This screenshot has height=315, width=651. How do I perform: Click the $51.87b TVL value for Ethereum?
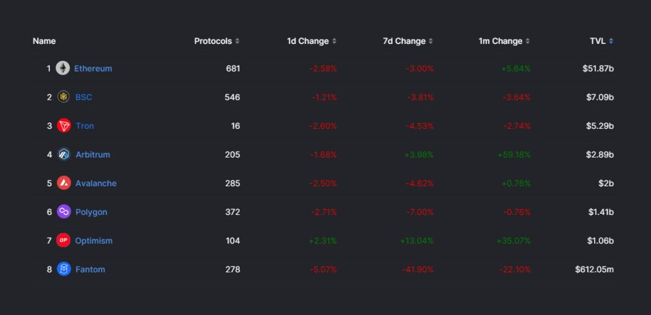pos(599,68)
